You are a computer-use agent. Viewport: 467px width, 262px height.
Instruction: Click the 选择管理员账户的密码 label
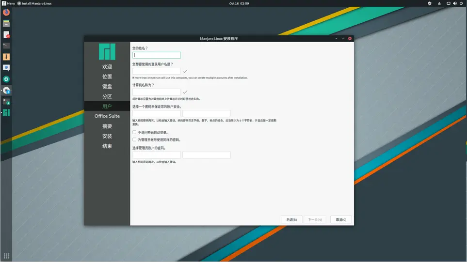149,148
